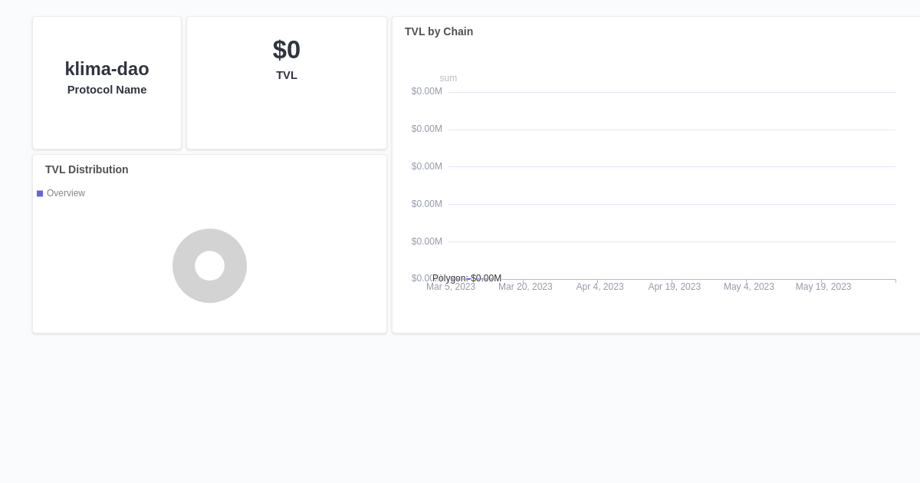The image size is (920, 483).
Task: Click the TVL by Chain chart title
Action: tap(439, 31)
